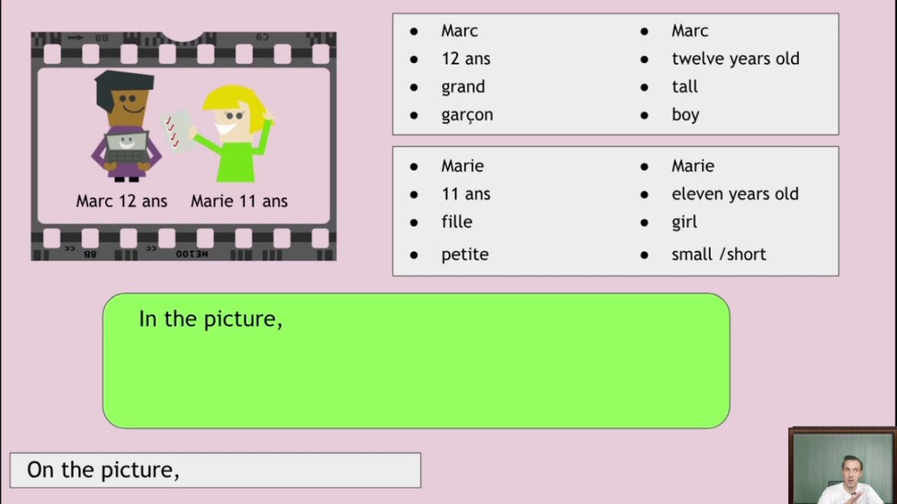Click the English word 'girl'
The height and width of the screenshot is (504, 897).
tap(684, 222)
